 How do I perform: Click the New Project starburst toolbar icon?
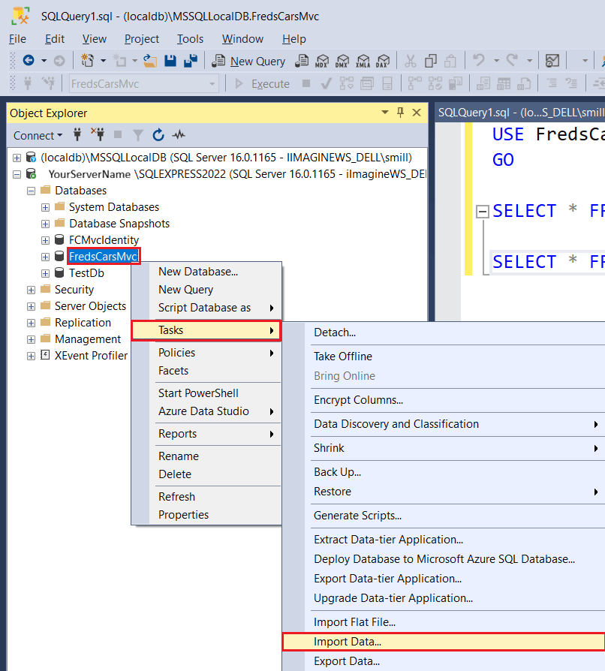pyautogui.click(x=88, y=61)
